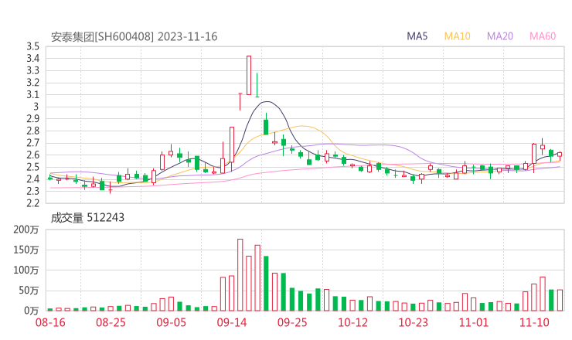
Task: Click the 10-23 date axis label
Action: pyautogui.click(x=413, y=323)
